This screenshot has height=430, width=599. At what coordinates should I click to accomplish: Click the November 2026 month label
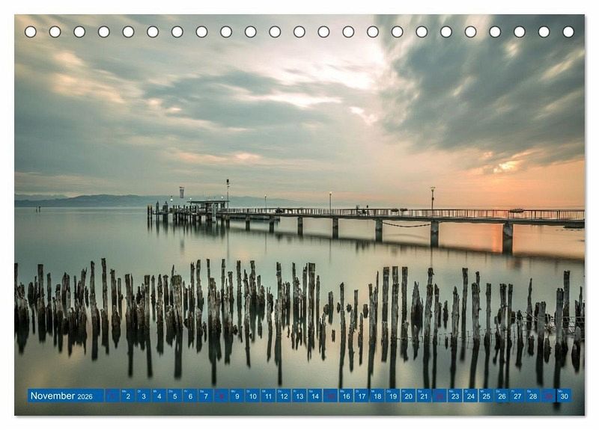coord(61,396)
